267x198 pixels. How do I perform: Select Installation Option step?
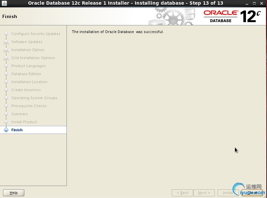tap(28, 50)
